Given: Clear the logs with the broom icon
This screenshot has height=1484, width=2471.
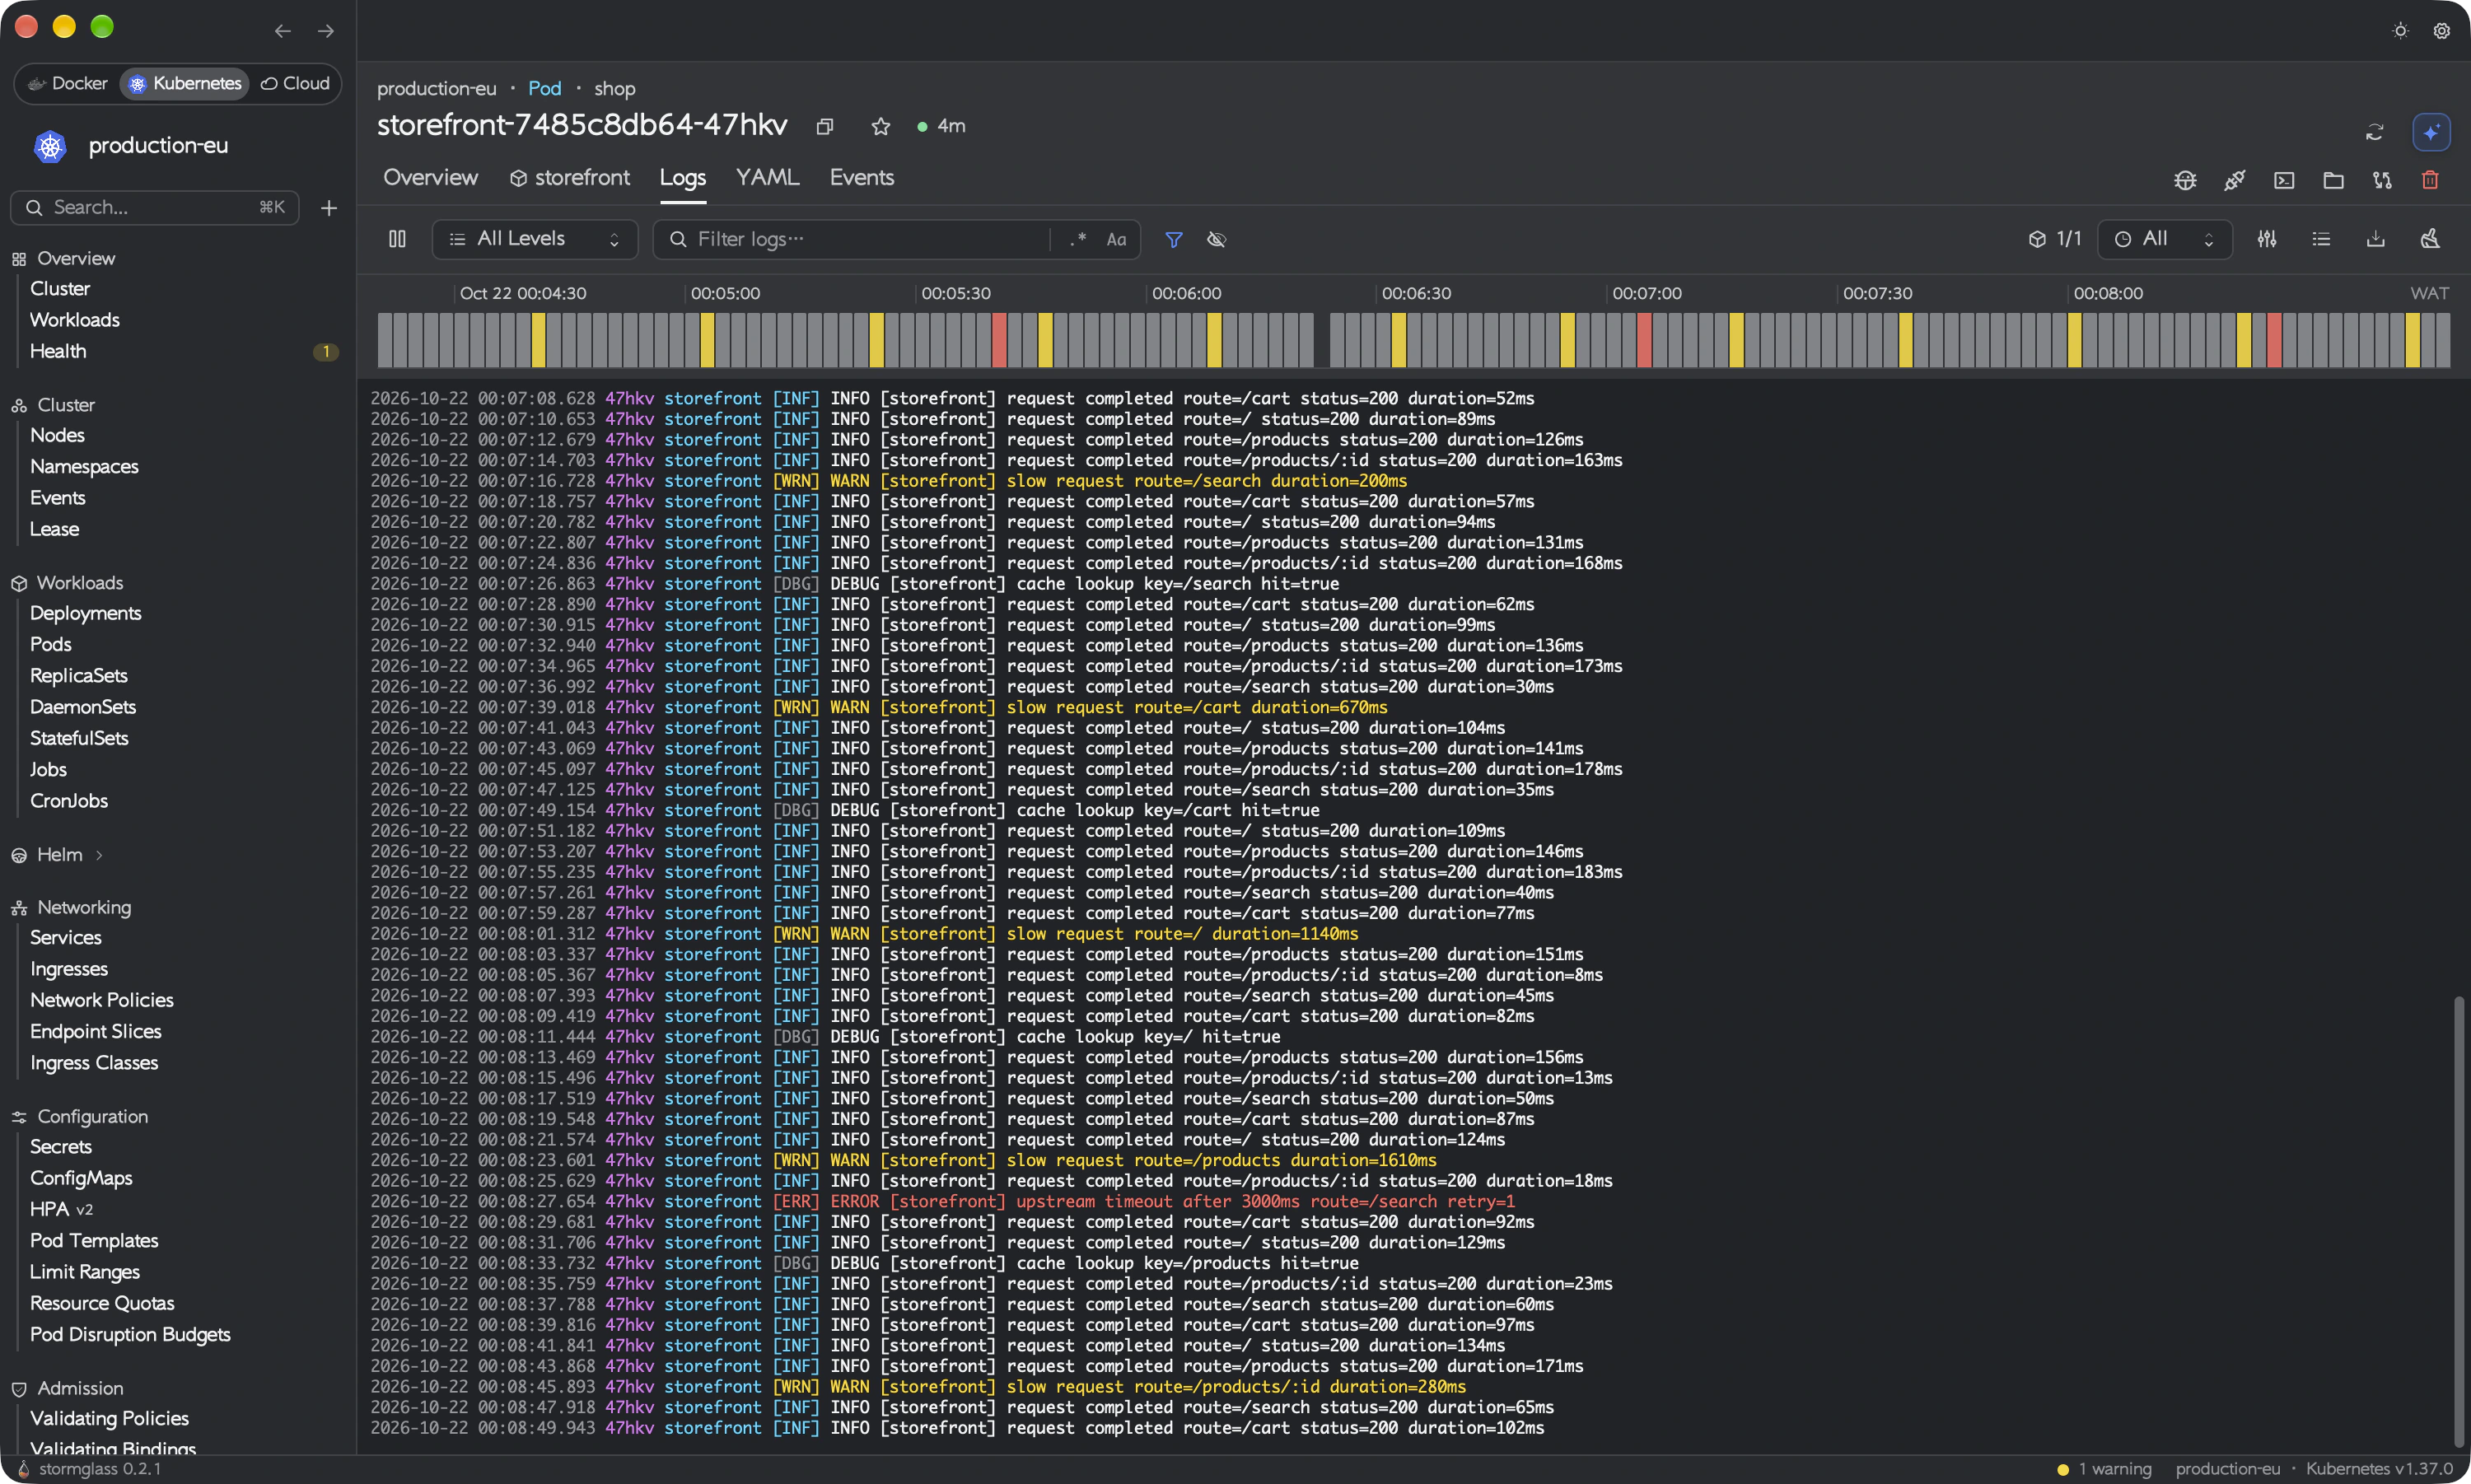Looking at the screenshot, I should (2430, 239).
